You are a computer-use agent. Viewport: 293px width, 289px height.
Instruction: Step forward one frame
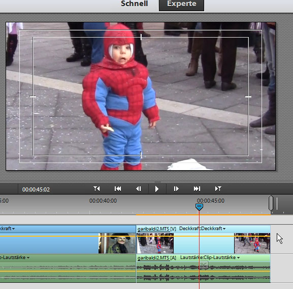point(176,189)
